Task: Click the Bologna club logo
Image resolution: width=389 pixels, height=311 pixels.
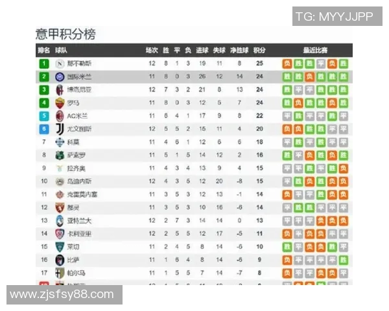Action: 60,89
